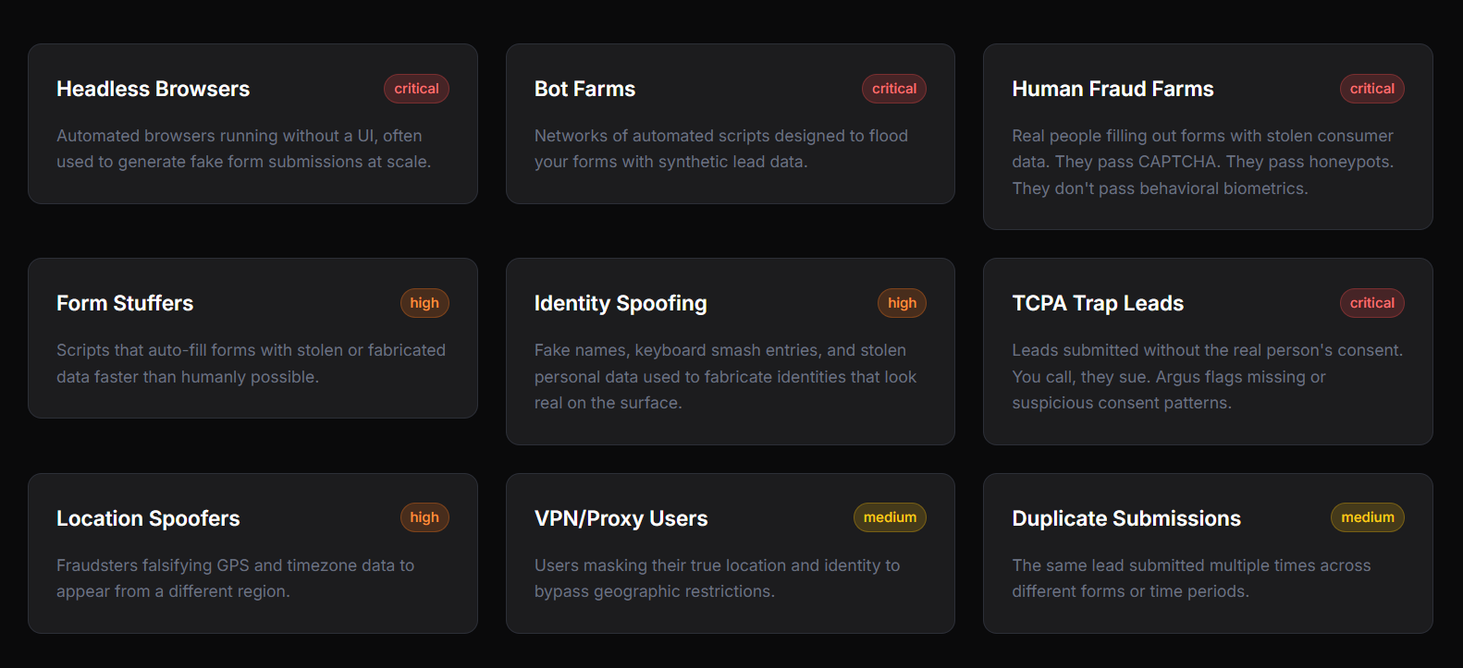Open the Bot Farms card
1463x668 pixels.
(x=730, y=124)
